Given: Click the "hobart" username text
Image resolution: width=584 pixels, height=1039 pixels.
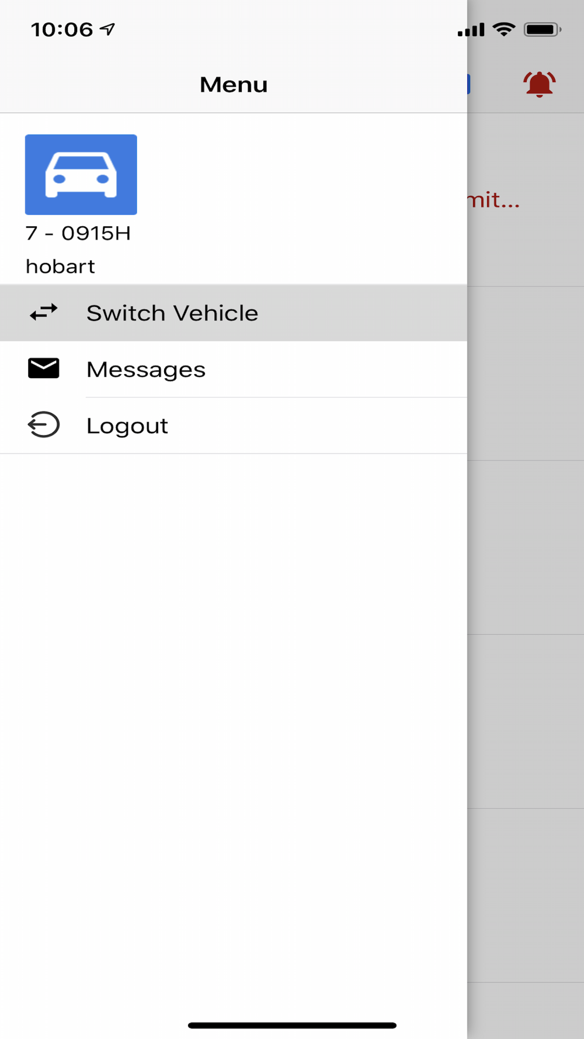Looking at the screenshot, I should [60, 266].
